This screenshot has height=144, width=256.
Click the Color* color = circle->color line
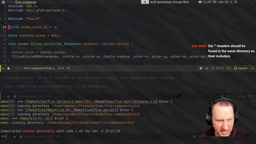click(39, 52)
